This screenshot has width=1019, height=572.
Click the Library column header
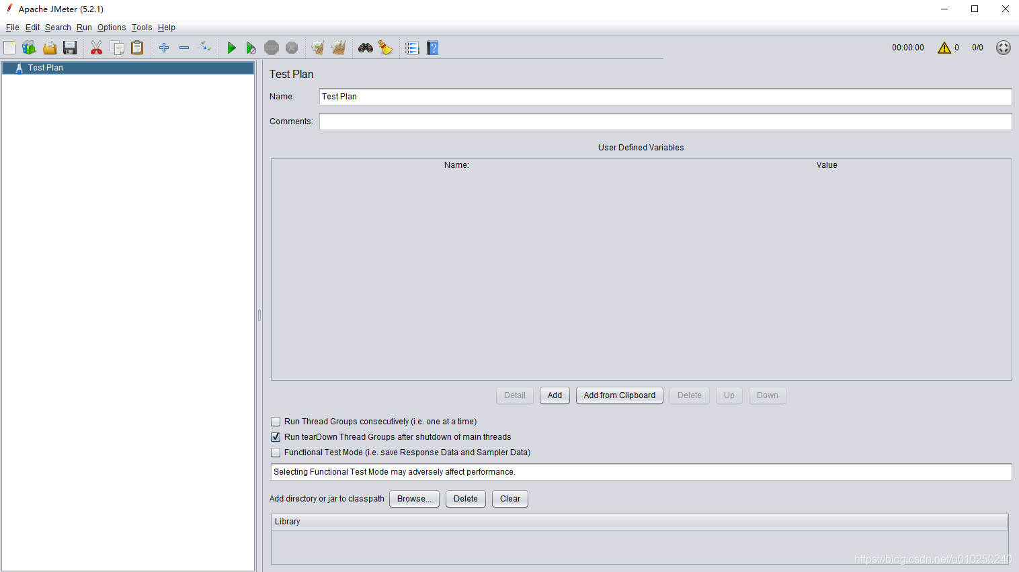tap(639, 522)
